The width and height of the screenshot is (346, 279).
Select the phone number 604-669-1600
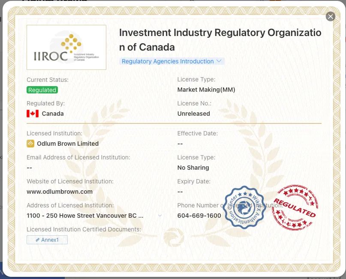(199, 216)
